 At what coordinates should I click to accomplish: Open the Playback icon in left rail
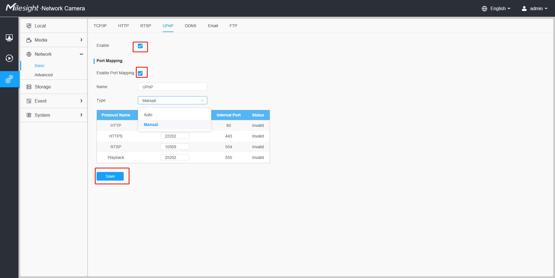(9, 58)
